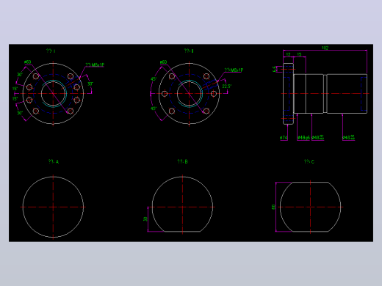Click the M8x1P callout in view I

click(x=95, y=65)
